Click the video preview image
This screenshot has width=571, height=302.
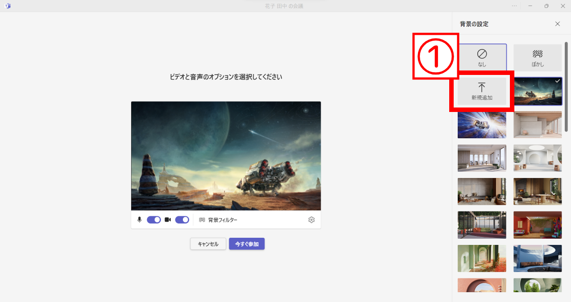pyautogui.click(x=226, y=156)
